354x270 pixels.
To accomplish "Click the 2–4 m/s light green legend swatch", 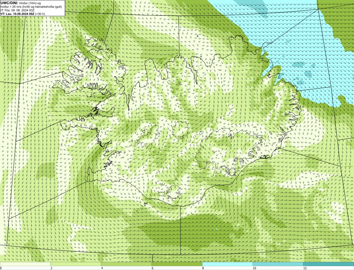I will click(x=76, y=264).
